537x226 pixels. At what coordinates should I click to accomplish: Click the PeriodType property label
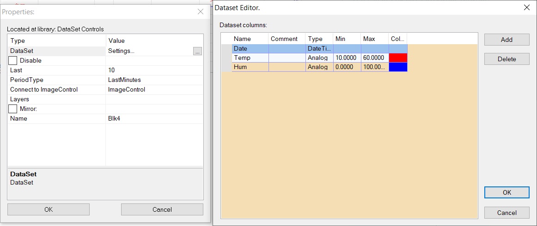(27, 80)
